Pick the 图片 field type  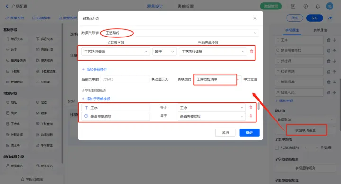(11, 113)
